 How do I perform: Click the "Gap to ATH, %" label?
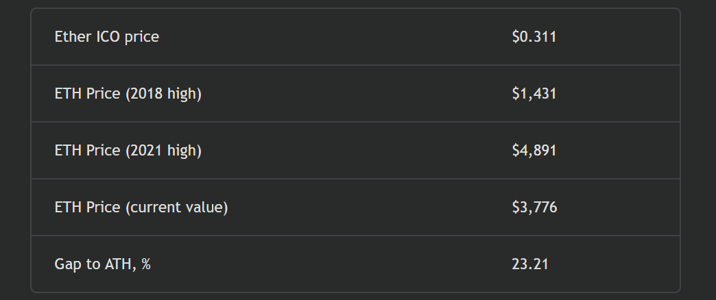pyautogui.click(x=102, y=264)
